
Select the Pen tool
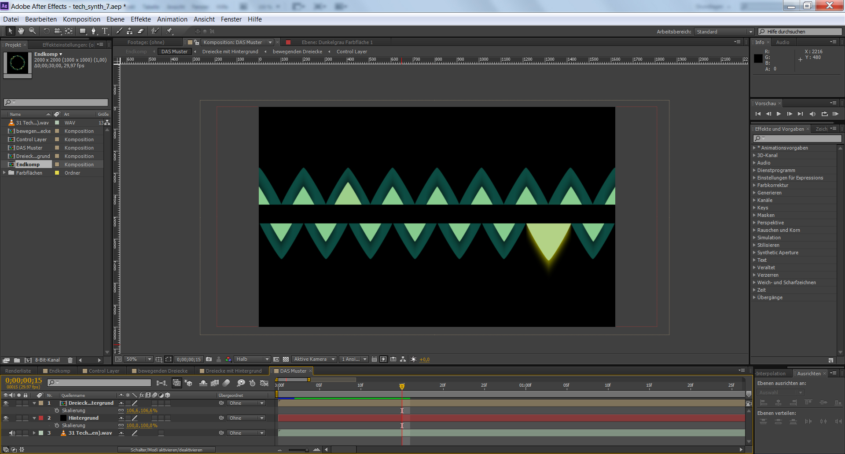coord(93,31)
